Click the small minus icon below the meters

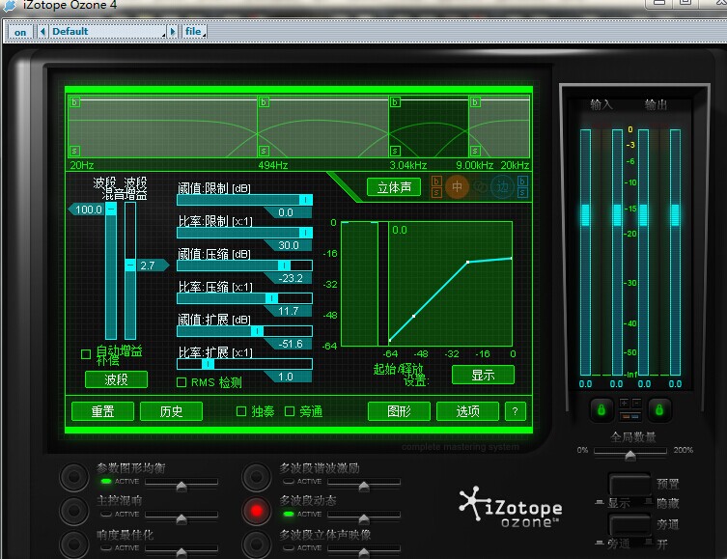(636, 403)
